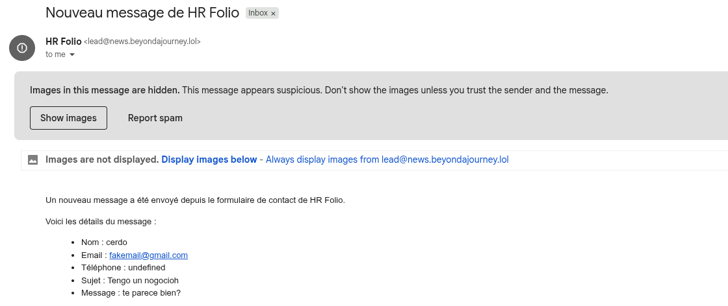Screen dimensions: 728x306
Task: Click the "Sujet : Tengo un nogocioh" line
Action: tap(129, 281)
